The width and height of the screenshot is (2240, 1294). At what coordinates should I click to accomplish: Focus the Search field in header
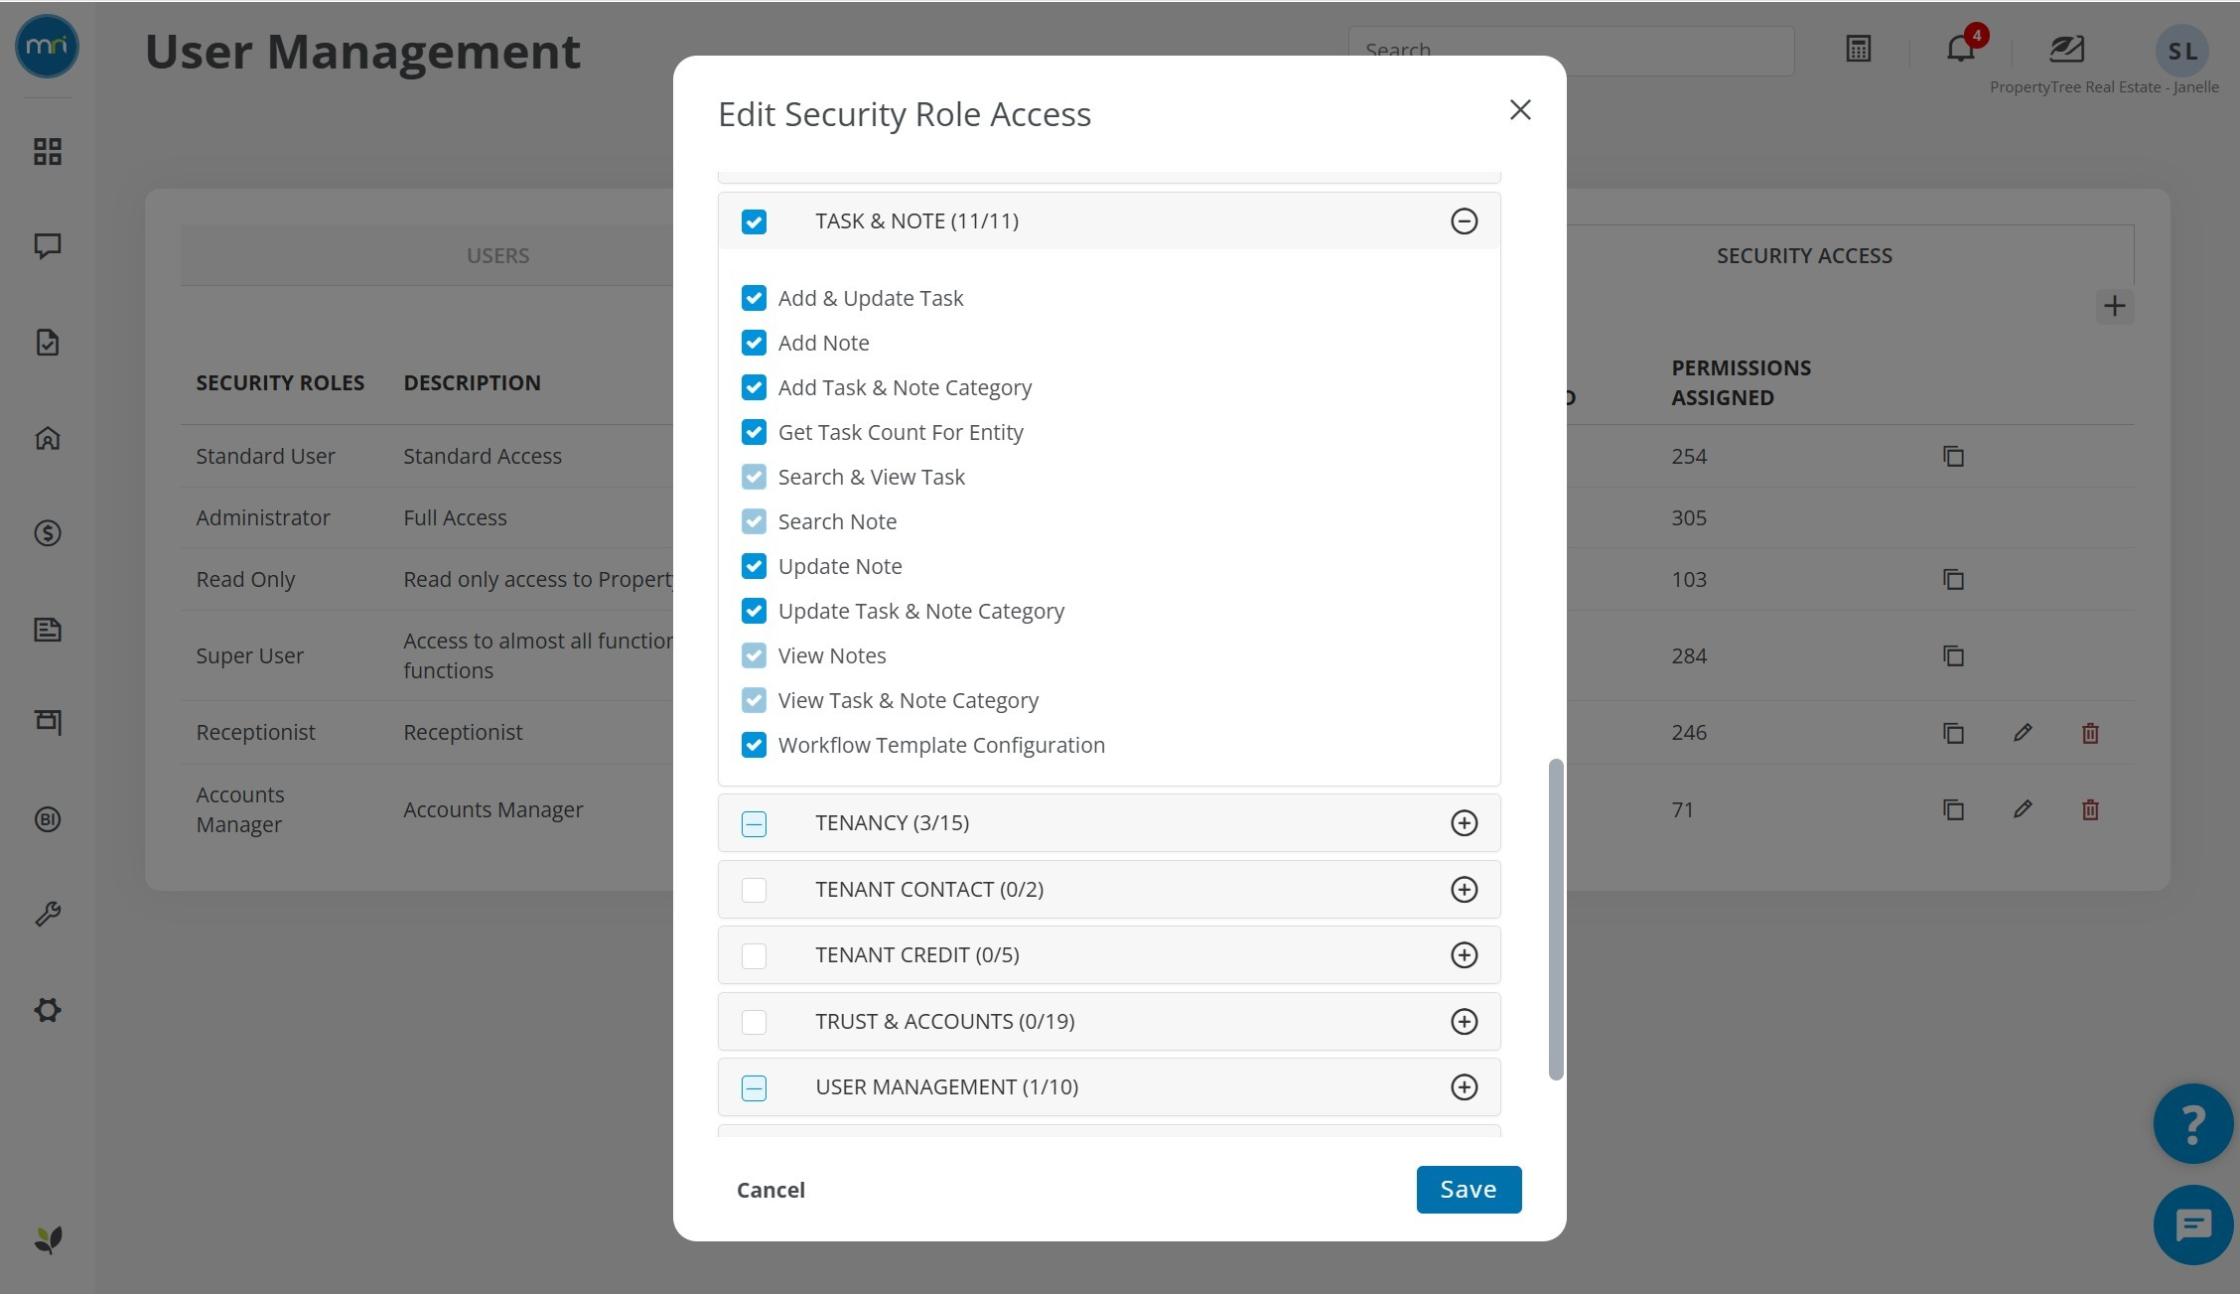coord(1571,50)
